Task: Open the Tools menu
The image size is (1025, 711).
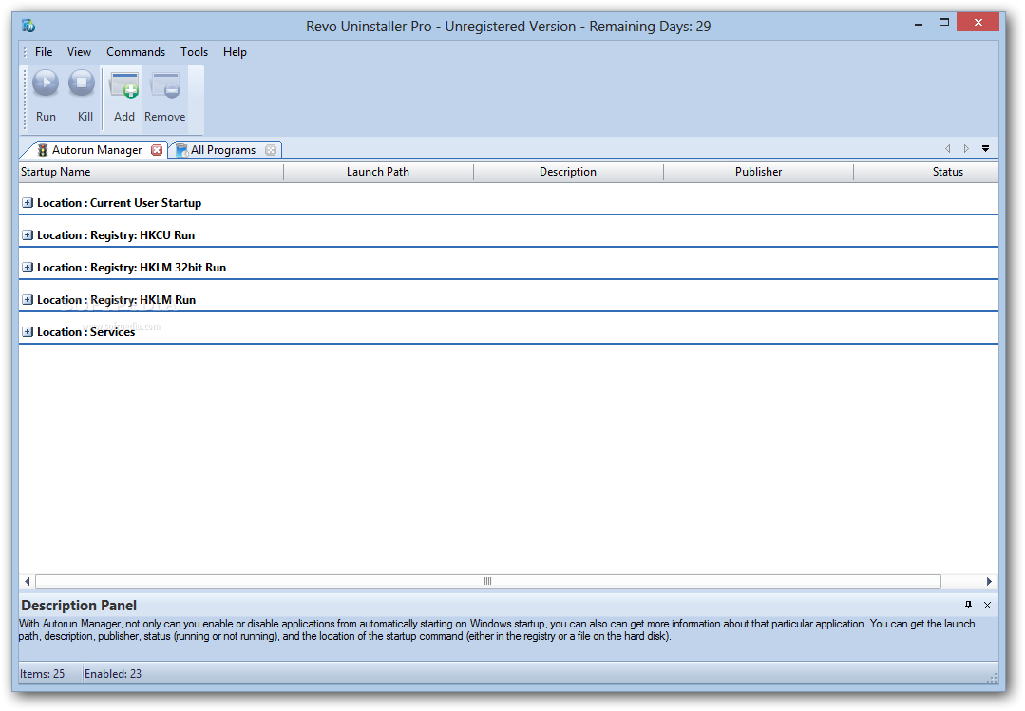Action: click(194, 52)
